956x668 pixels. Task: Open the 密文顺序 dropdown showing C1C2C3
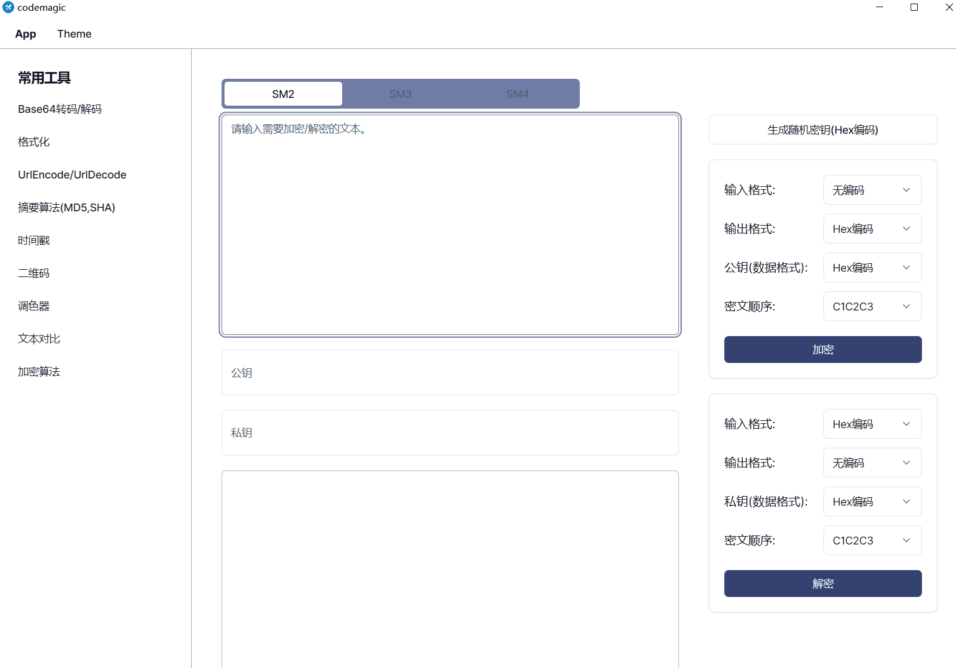pos(872,306)
